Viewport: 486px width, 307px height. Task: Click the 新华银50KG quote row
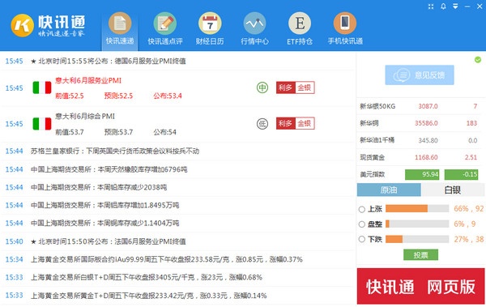(420, 106)
